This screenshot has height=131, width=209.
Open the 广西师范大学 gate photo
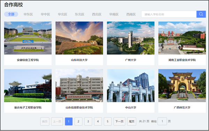coord(182,86)
